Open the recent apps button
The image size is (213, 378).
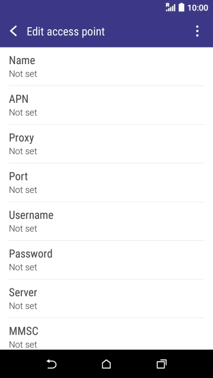pos(161,364)
